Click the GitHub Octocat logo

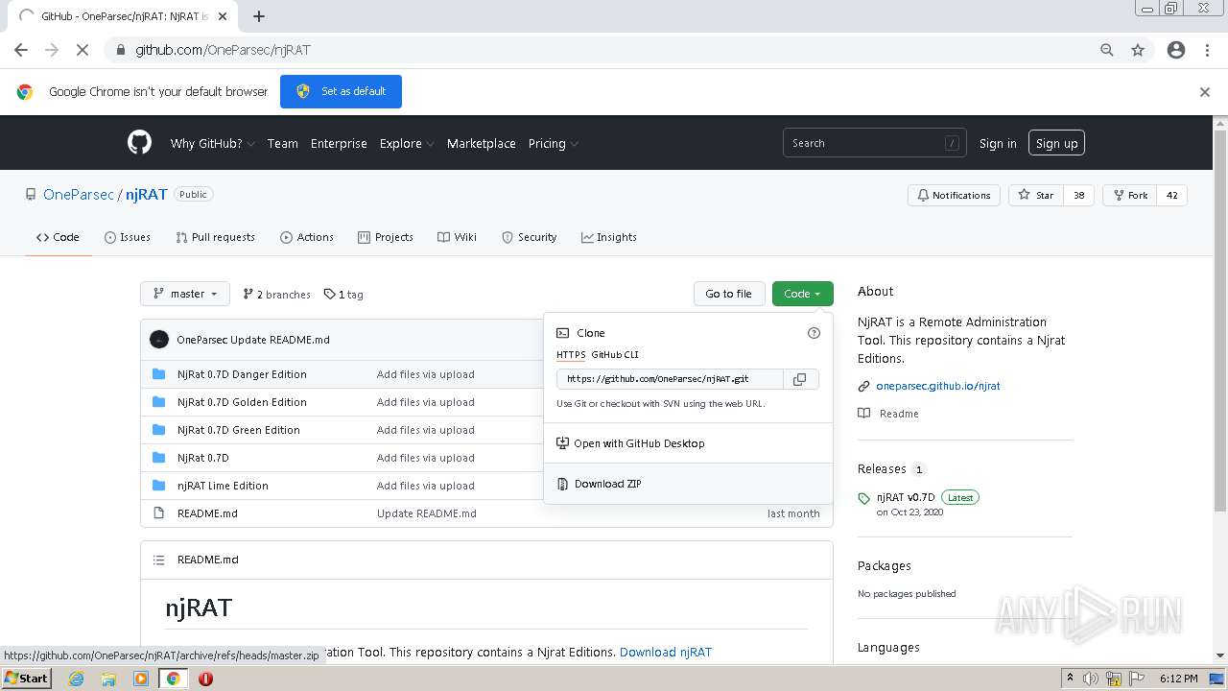[140, 143]
